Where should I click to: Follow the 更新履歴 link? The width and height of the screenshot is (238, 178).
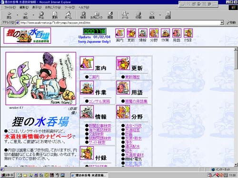(x=132, y=77)
